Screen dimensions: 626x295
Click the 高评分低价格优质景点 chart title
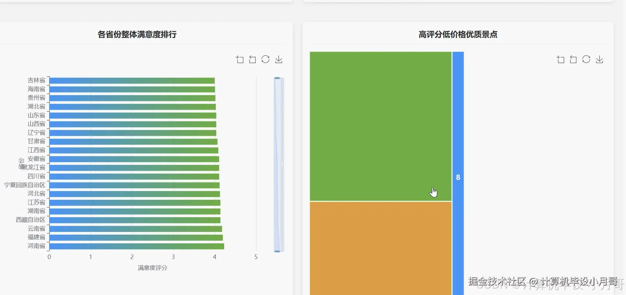pos(458,34)
